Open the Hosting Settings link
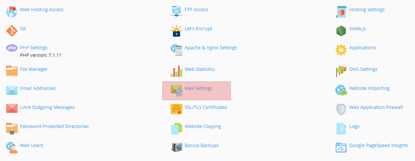 (367, 10)
